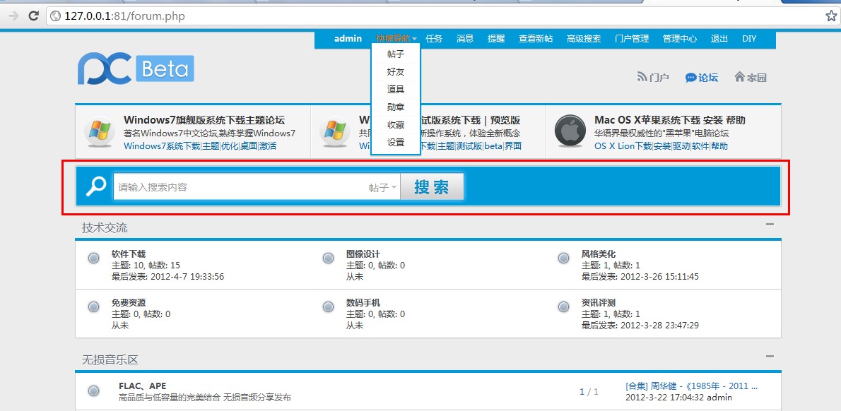Select 帖子 in quick navigation menu
Image resolution: width=841 pixels, height=411 pixels.
[x=395, y=54]
